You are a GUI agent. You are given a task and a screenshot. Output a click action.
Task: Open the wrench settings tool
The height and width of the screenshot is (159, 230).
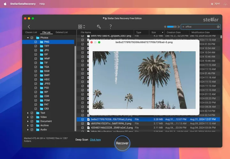click(99, 27)
